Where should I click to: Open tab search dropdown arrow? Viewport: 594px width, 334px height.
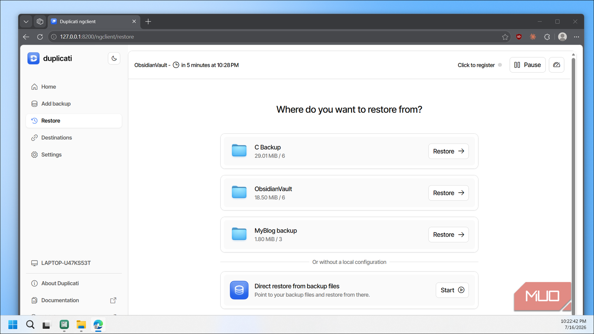coord(26,22)
